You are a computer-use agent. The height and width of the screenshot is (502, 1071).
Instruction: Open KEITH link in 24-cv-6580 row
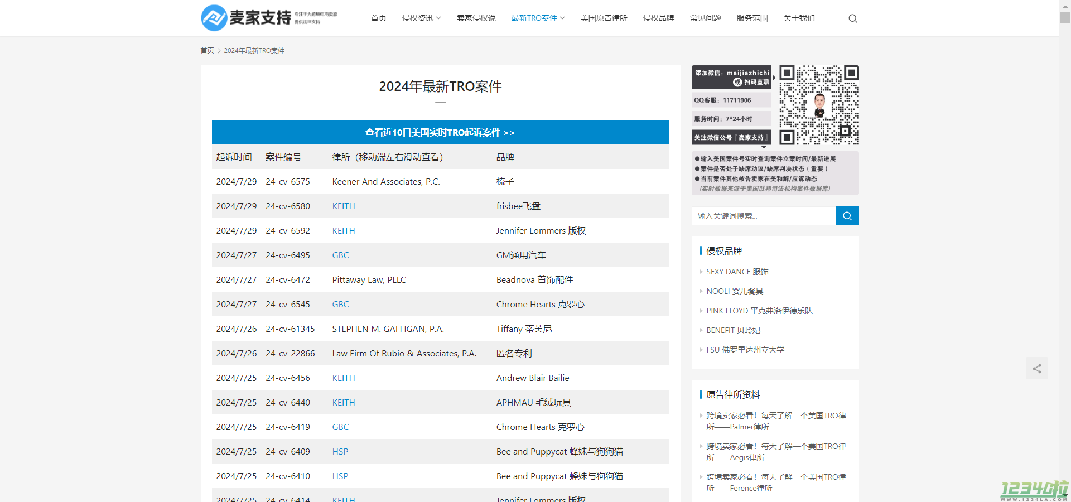coord(344,206)
